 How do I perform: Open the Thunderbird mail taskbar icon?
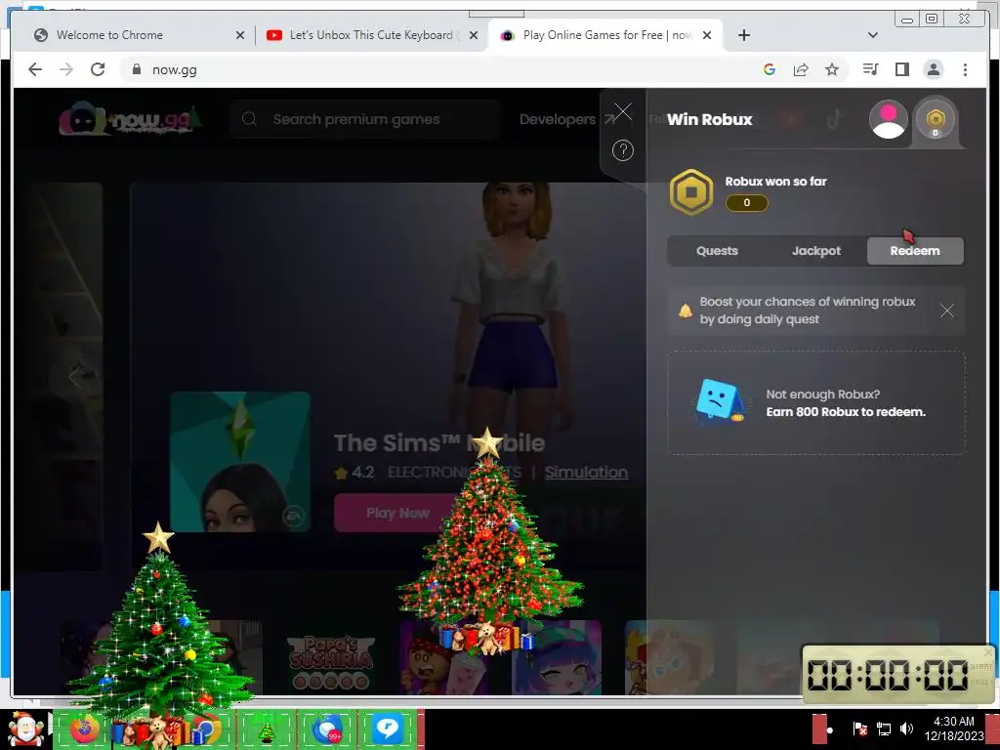pos(327,729)
